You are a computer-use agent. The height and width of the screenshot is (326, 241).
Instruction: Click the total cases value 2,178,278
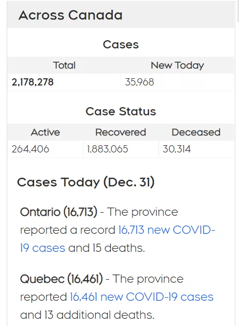[32, 82]
